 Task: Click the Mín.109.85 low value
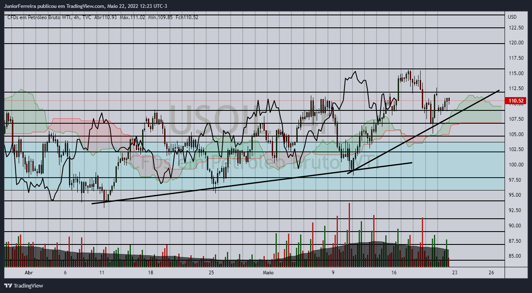[160, 17]
